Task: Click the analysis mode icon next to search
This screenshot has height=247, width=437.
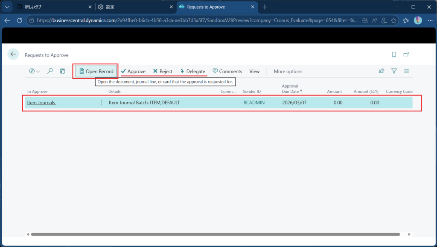Action: point(62,71)
